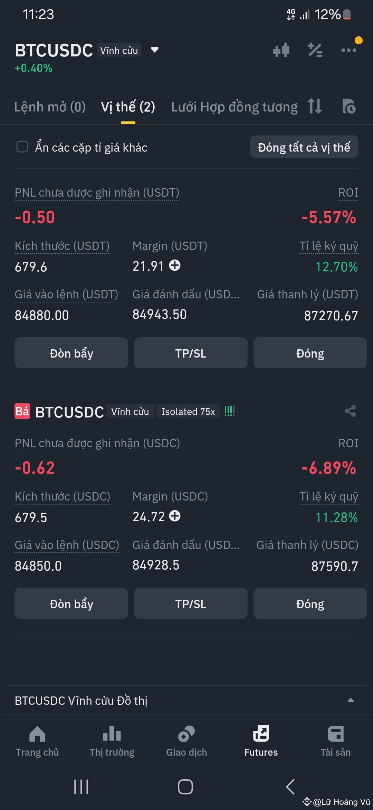Open the Isolated 75x margin mode selector
The image size is (373, 810).
[188, 412]
